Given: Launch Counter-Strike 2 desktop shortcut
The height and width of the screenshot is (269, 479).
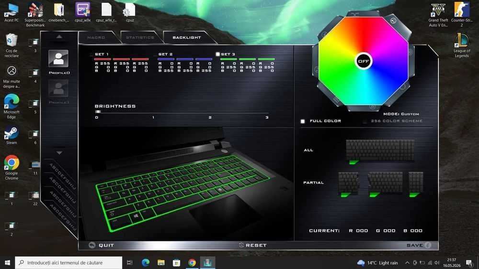Looking at the screenshot, I should click(462, 15).
